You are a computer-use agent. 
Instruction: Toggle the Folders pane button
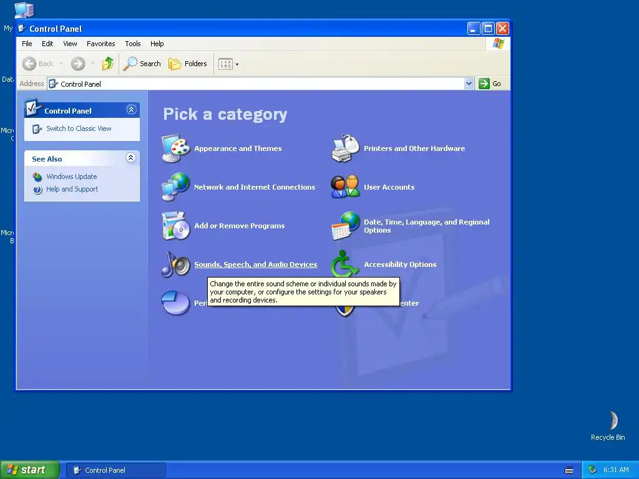pos(188,64)
